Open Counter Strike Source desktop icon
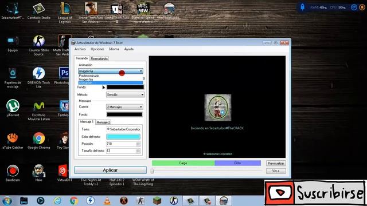The image size is (367, 206). click(x=39, y=46)
